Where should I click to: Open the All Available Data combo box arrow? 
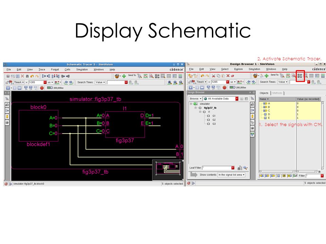coord(237,99)
